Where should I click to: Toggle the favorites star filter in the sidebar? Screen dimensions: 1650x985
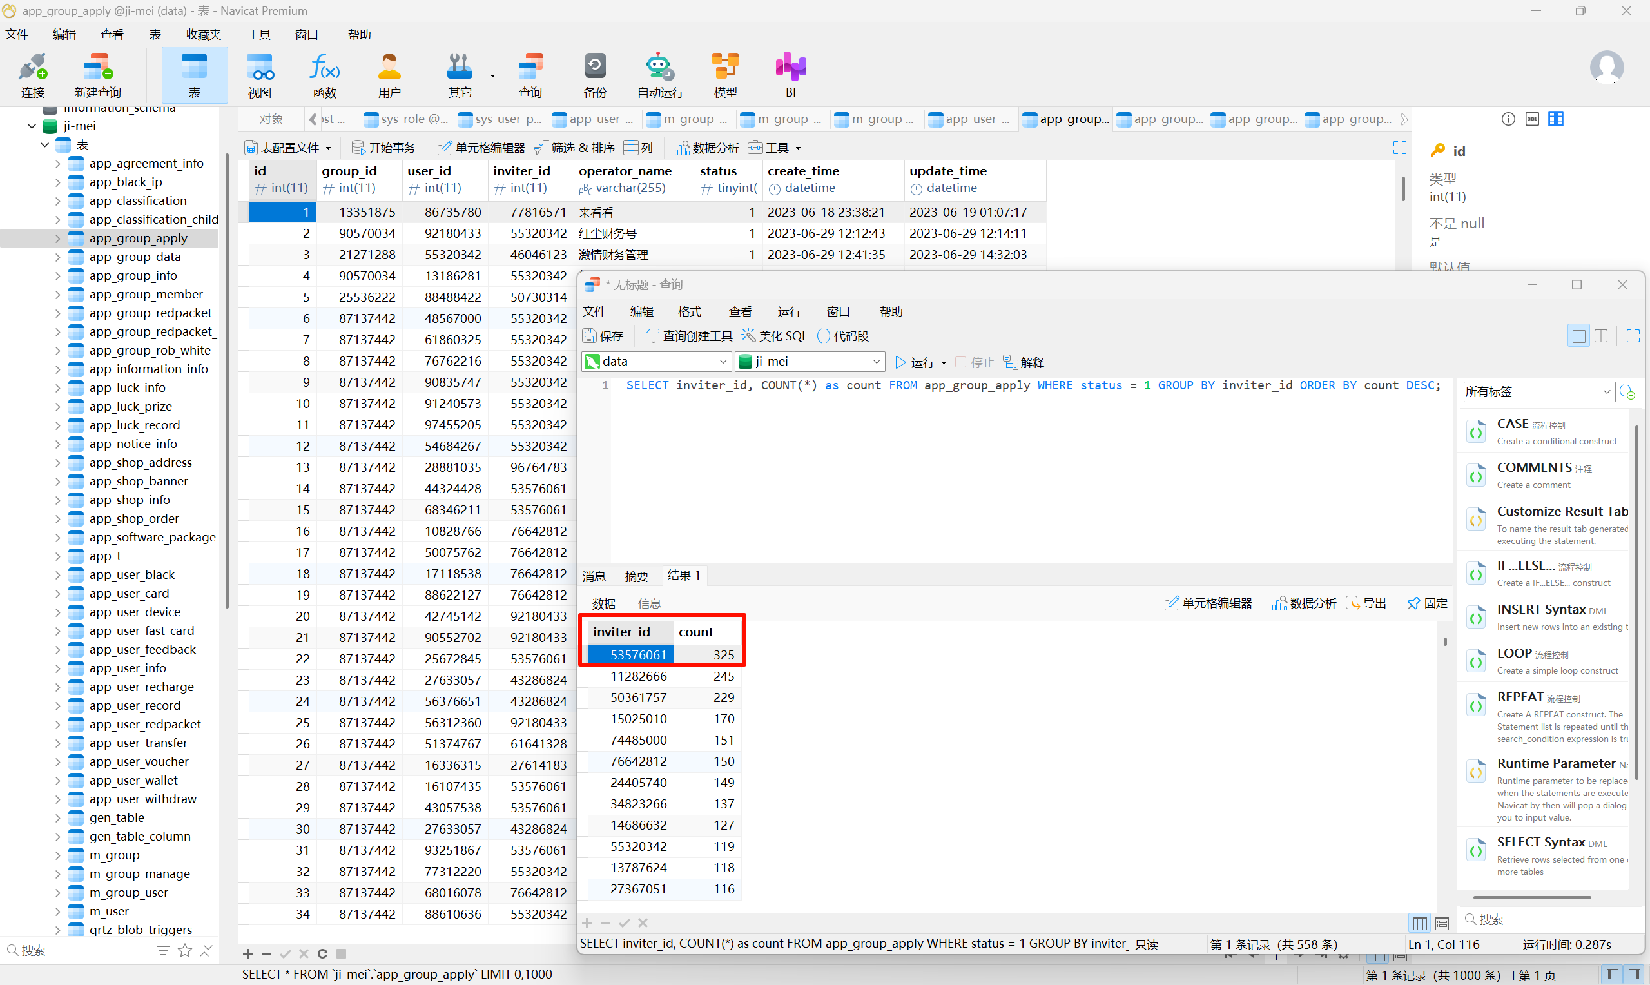point(185,950)
